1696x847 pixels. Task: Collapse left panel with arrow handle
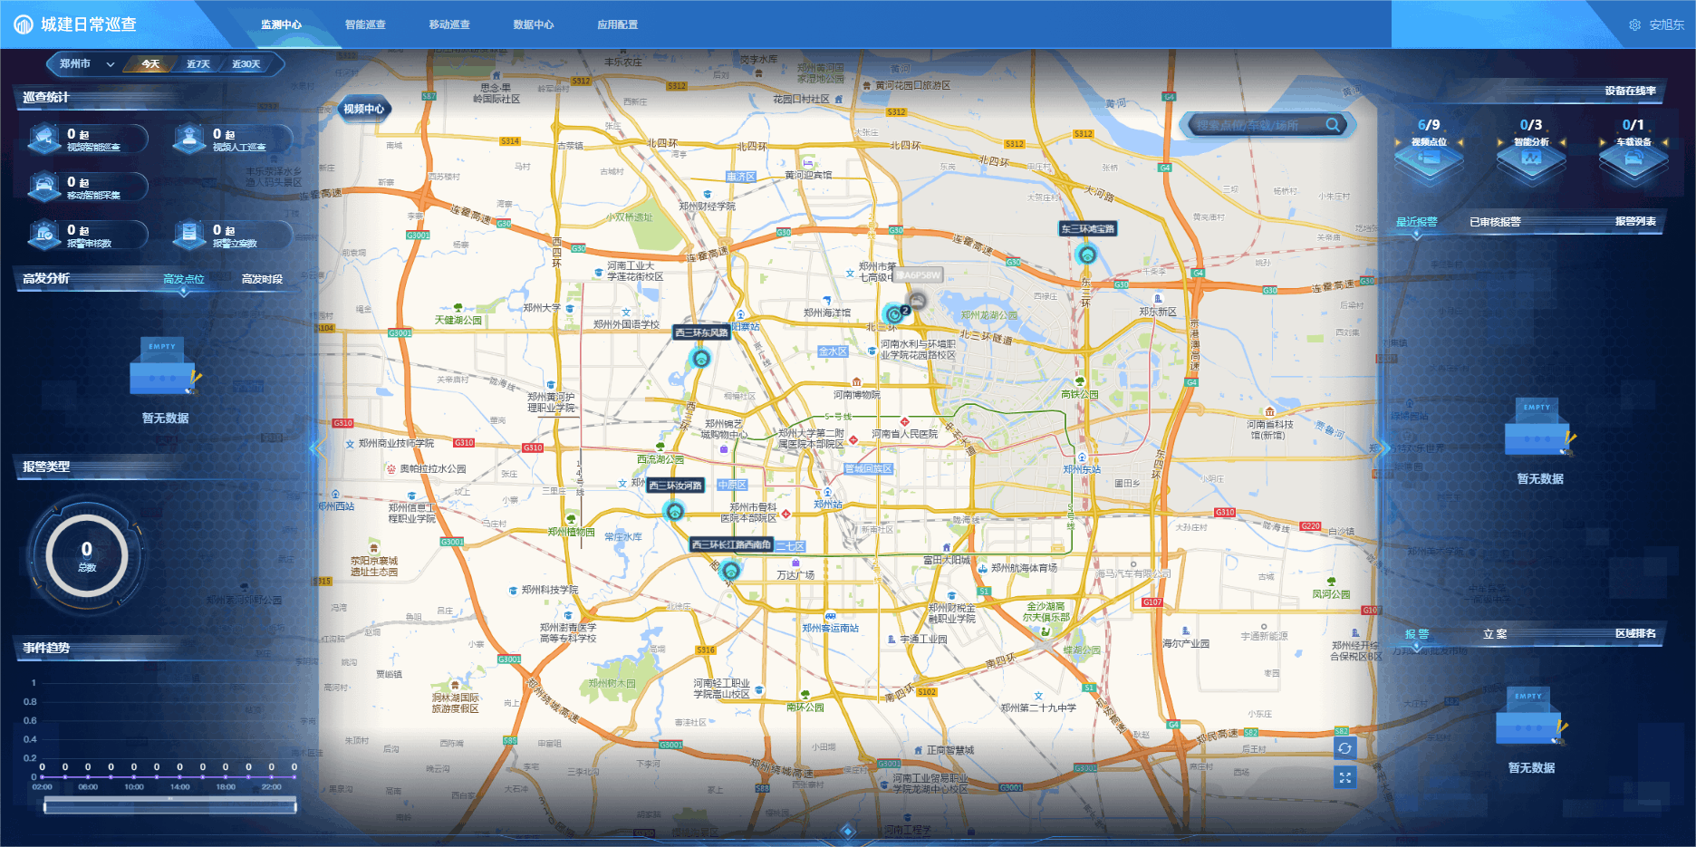coord(315,448)
